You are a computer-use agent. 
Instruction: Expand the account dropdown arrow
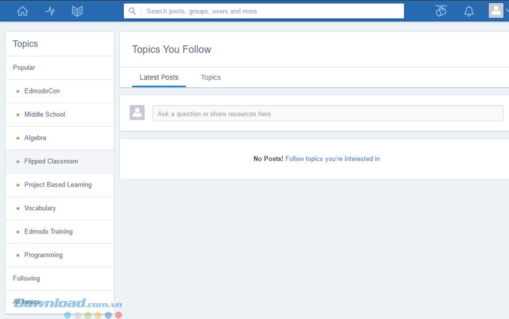[506, 11]
